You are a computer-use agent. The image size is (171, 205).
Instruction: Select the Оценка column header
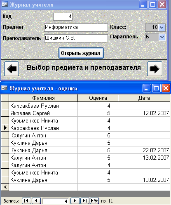(x=98, y=98)
